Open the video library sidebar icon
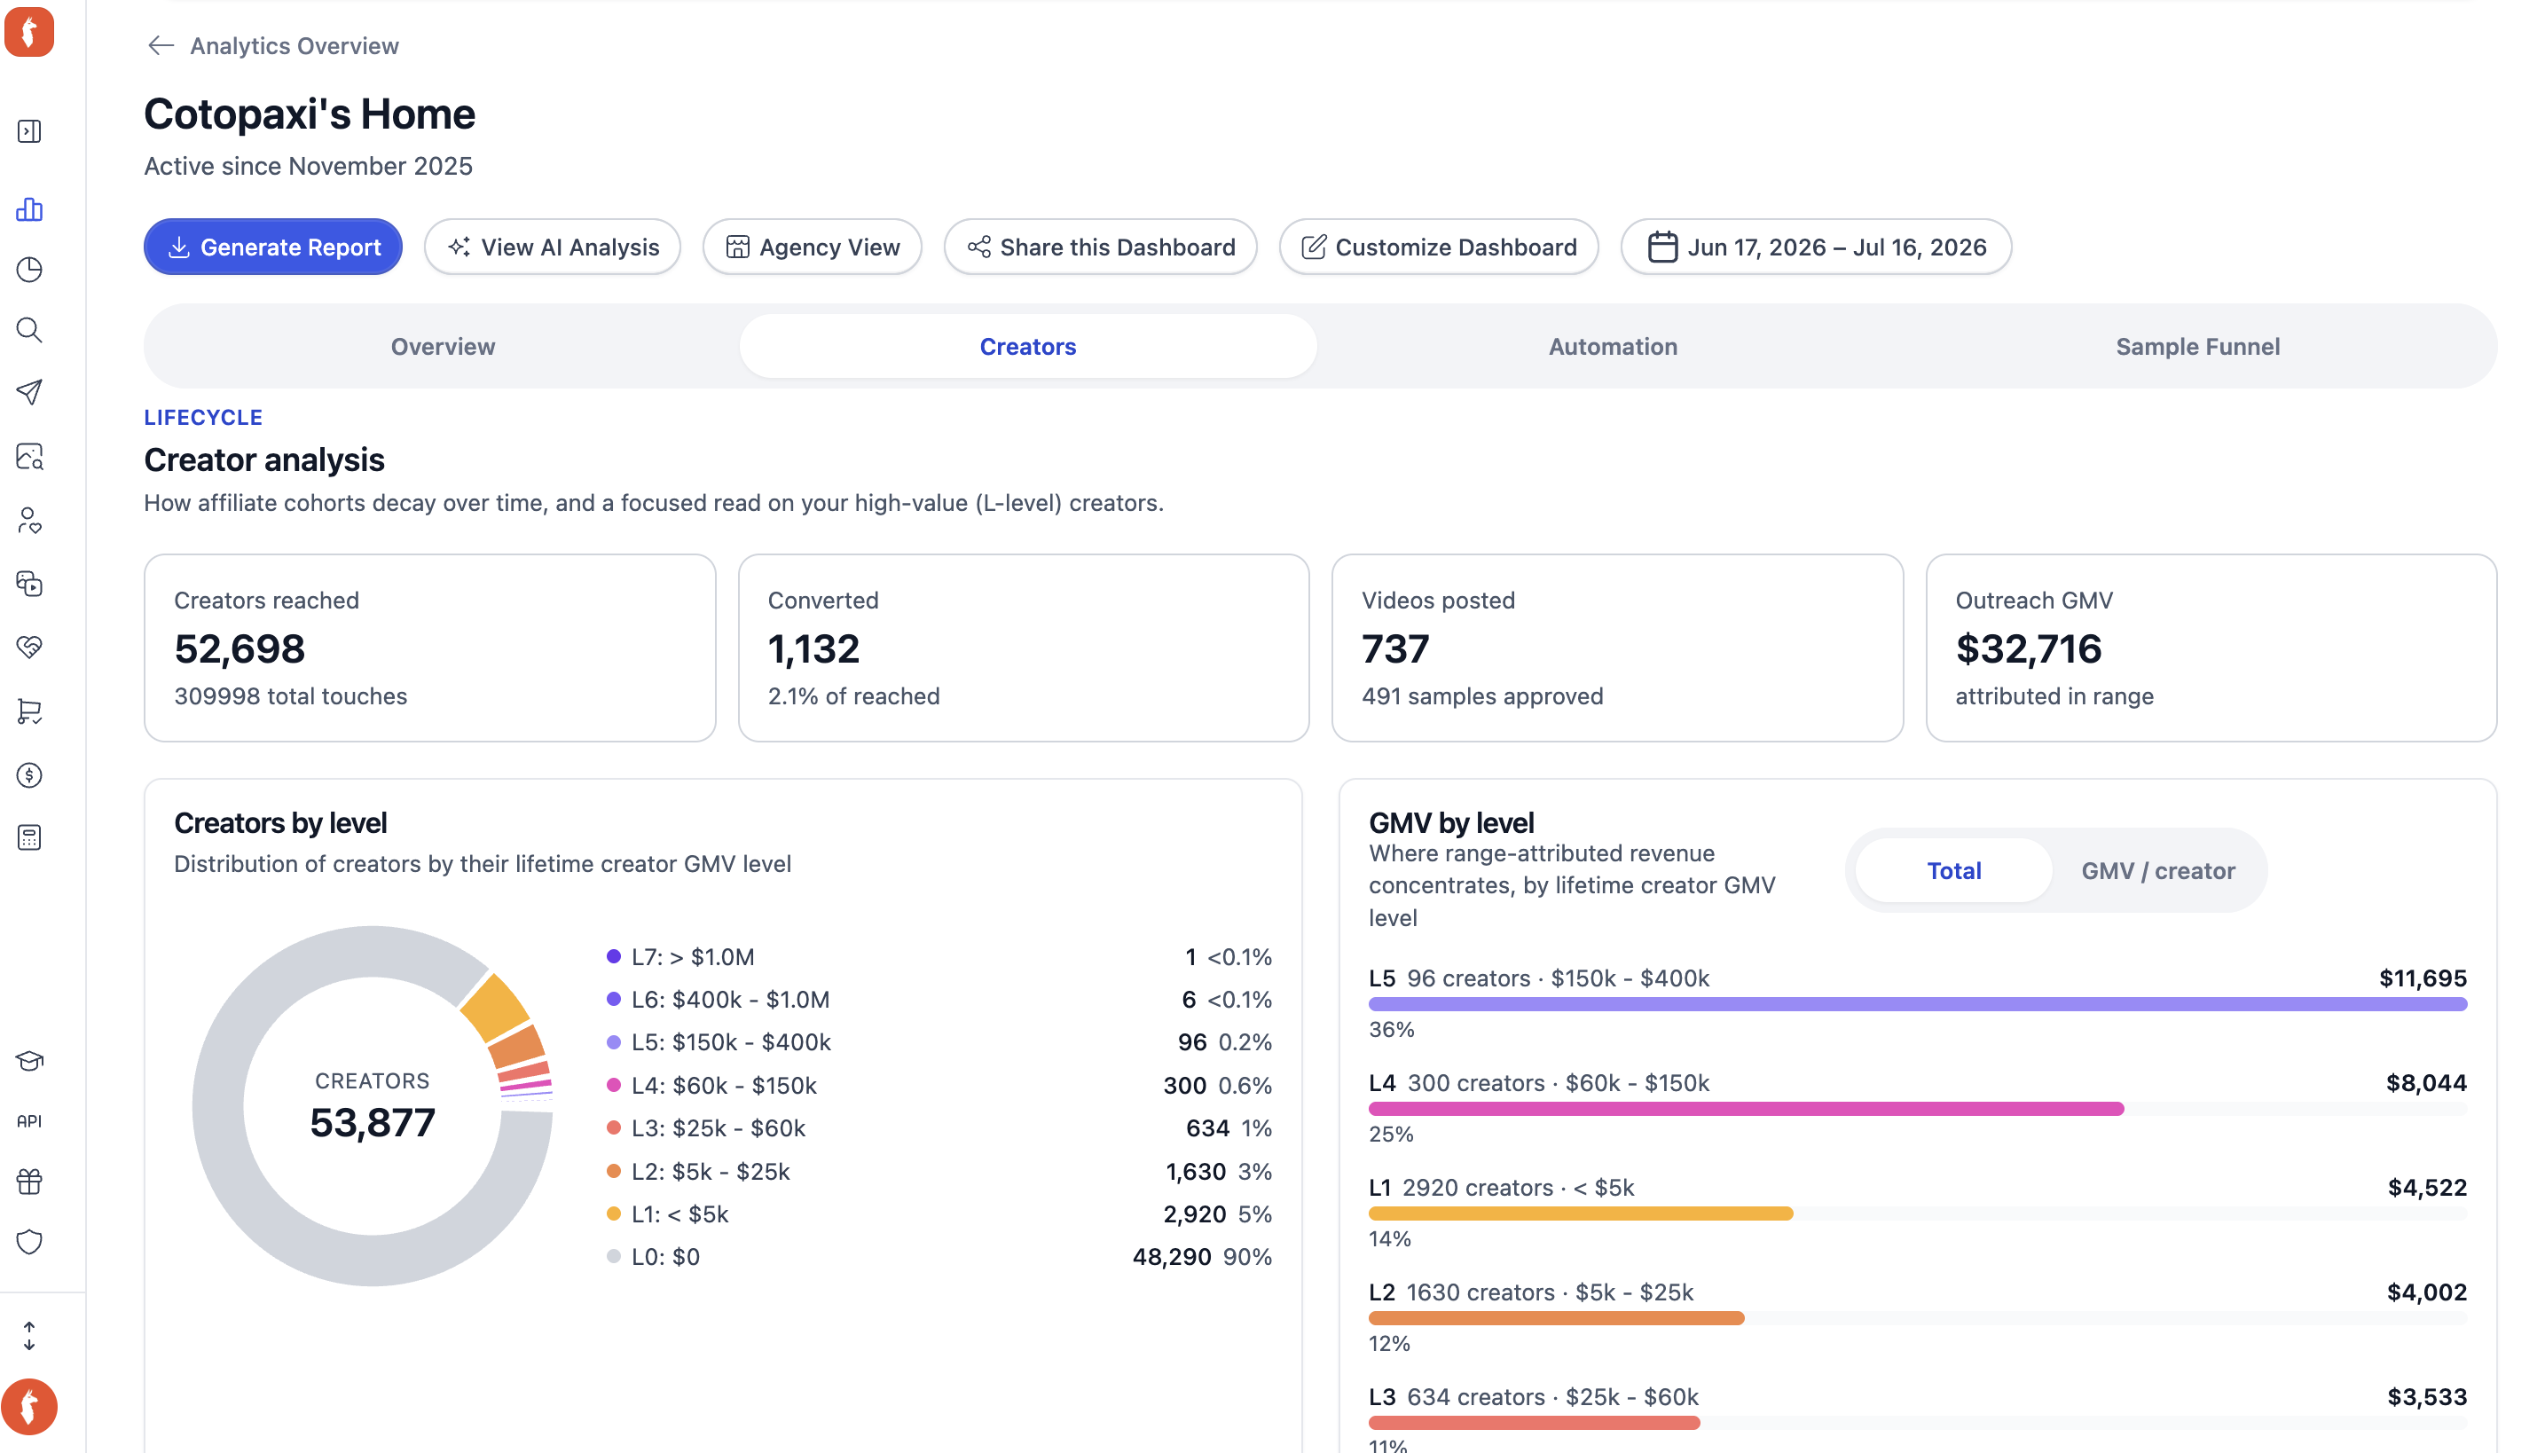This screenshot has height=1453, width=2537. [29, 584]
